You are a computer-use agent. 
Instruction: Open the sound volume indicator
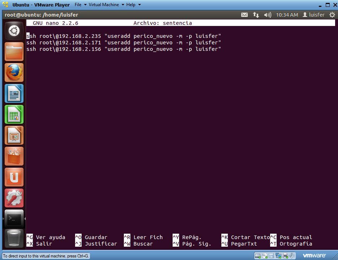coord(268,15)
